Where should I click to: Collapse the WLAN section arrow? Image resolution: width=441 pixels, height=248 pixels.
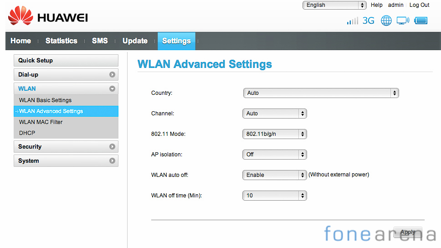[x=112, y=89]
